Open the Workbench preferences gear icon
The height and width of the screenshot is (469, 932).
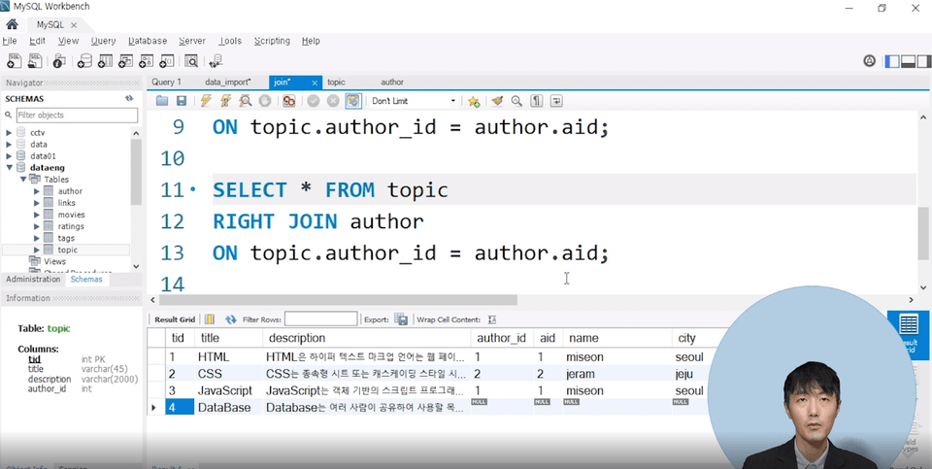coord(870,60)
